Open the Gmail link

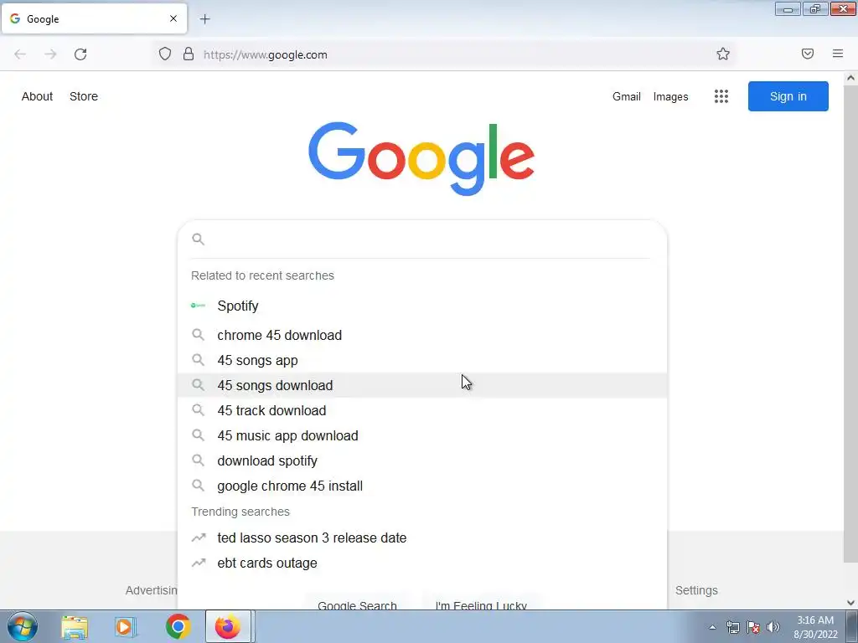(627, 97)
